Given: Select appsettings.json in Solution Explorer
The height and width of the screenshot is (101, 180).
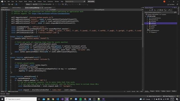Looking at the screenshot, I should (155, 31).
